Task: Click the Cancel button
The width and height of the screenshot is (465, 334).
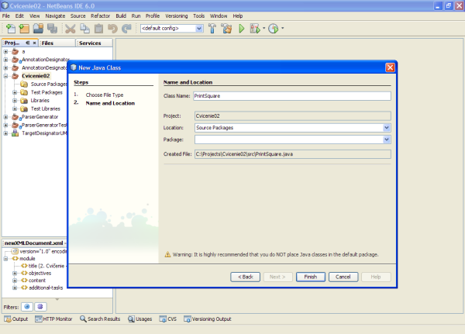Action: point(343,277)
